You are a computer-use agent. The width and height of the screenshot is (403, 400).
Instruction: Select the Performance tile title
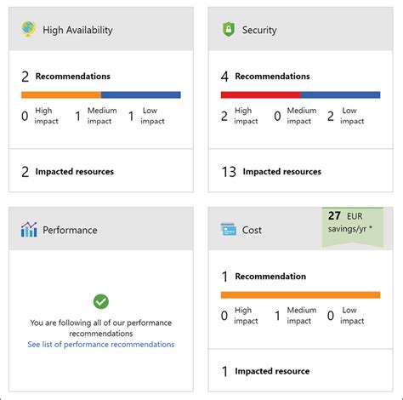click(x=70, y=230)
